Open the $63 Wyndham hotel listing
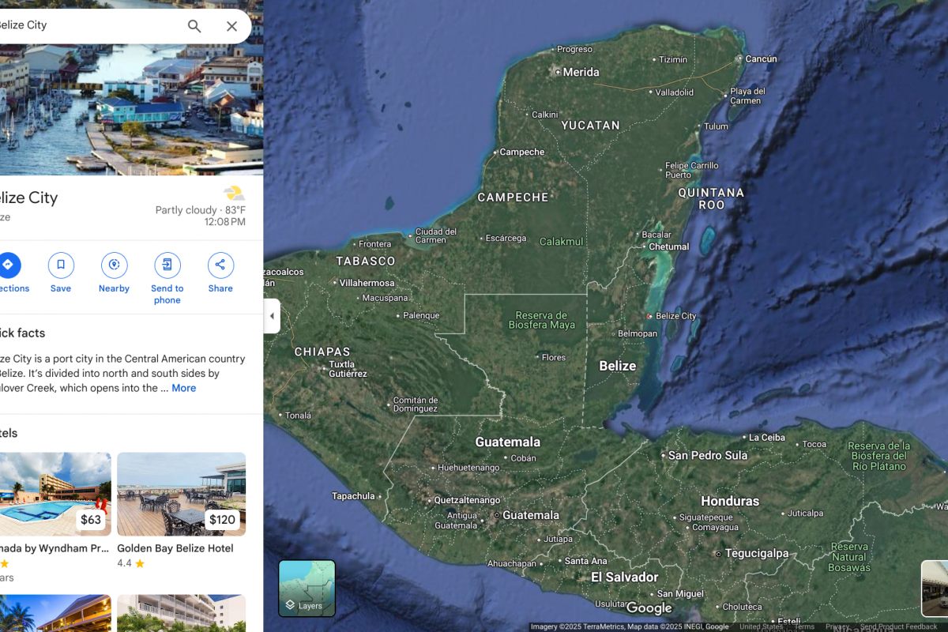Viewport: 948px width, 632px height. pyautogui.click(x=55, y=495)
